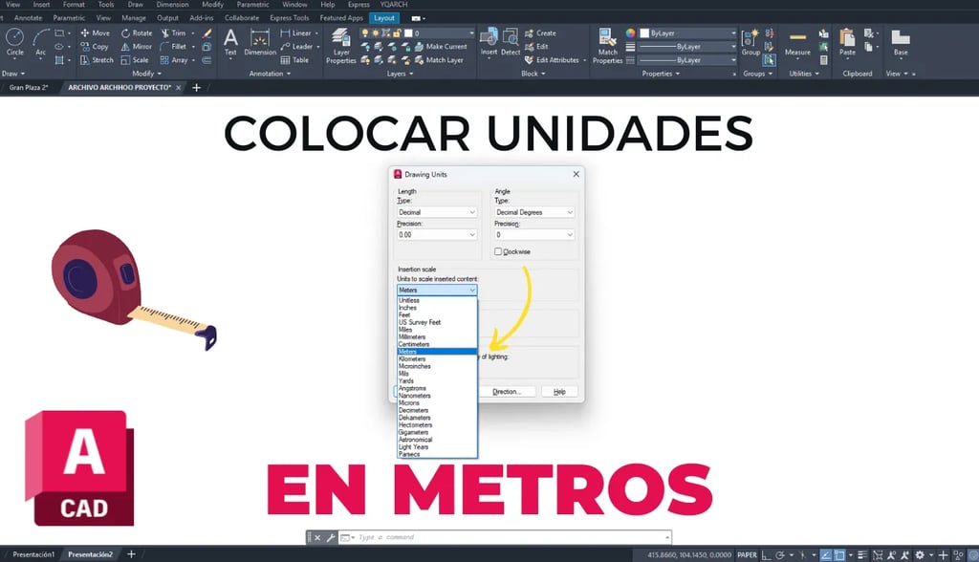Click the Layer Properties icon
This screenshot has height=562, width=979.
341,38
